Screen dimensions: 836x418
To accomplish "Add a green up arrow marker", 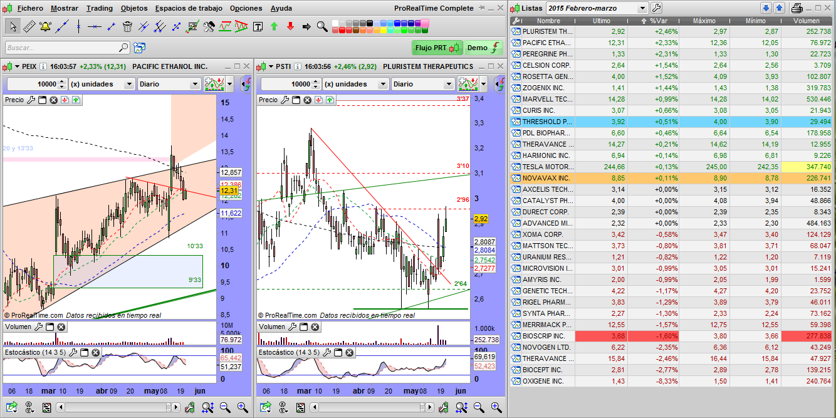I will point(274,26).
